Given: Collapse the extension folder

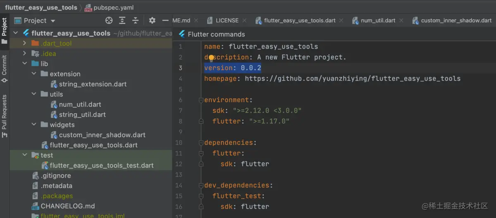Looking at the screenshot, I should [34, 74].
